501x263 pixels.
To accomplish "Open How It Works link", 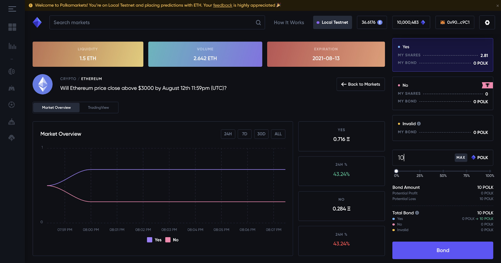I will 289,22.
